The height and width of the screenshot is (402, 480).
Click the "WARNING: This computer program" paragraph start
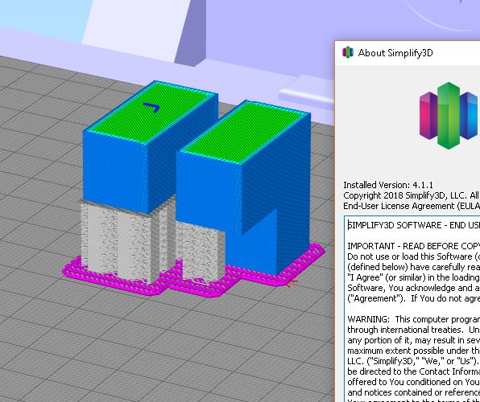point(414,319)
